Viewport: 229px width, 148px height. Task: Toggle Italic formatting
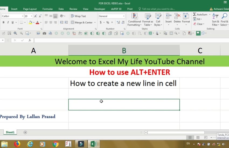8,22
